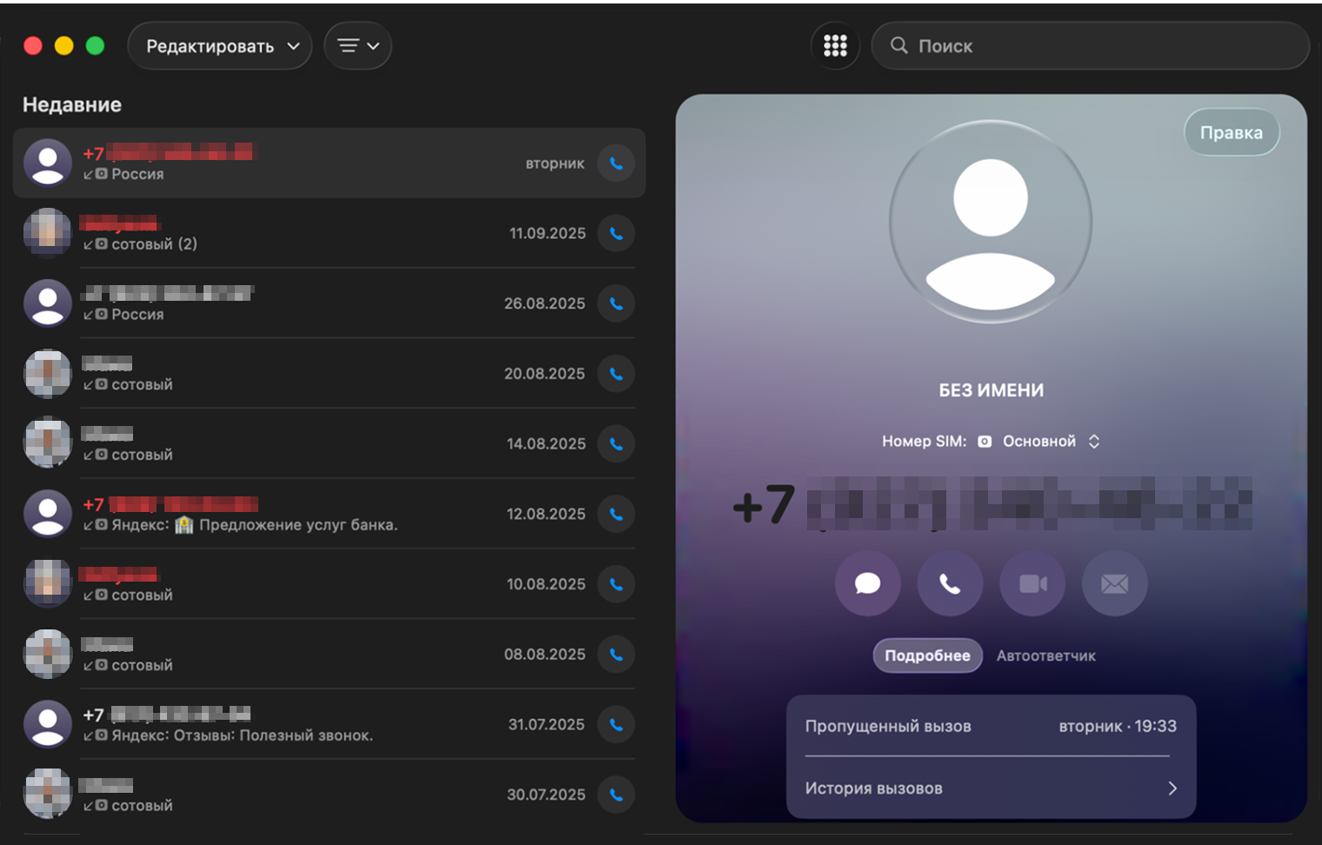Viewport: 1322px width, 845px height.
Task: Call back the number from вторник
Action: coord(616,163)
